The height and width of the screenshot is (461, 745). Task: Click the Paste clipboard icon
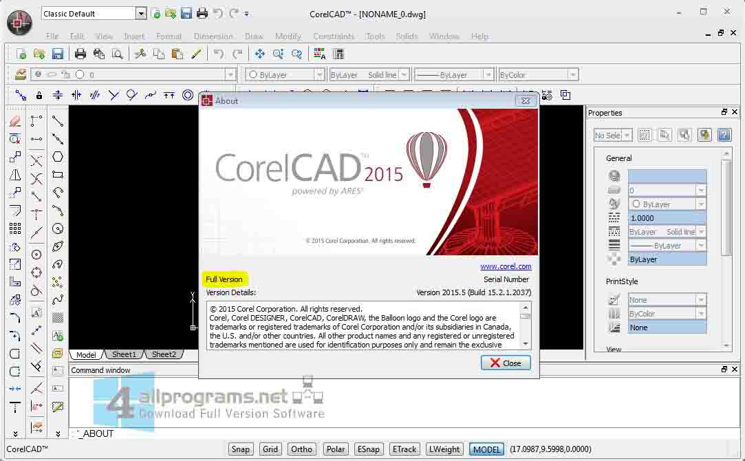click(x=177, y=54)
